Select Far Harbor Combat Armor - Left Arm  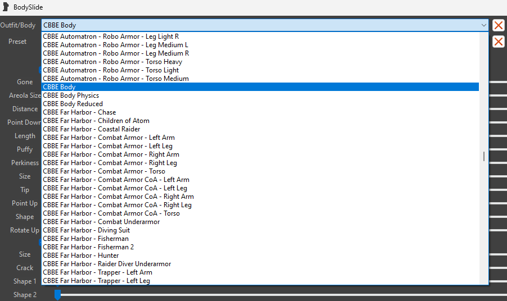coord(260,137)
